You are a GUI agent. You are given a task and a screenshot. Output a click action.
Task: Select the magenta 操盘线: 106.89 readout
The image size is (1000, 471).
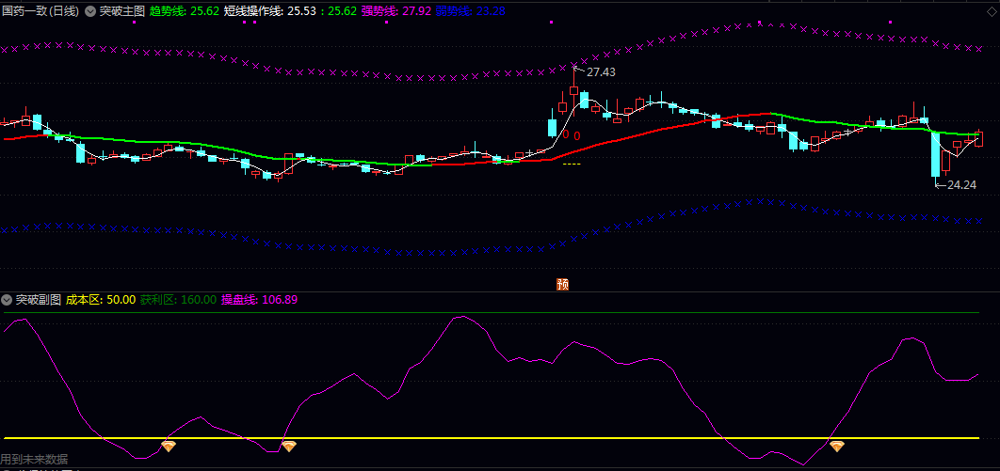click(x=260, y=299)
